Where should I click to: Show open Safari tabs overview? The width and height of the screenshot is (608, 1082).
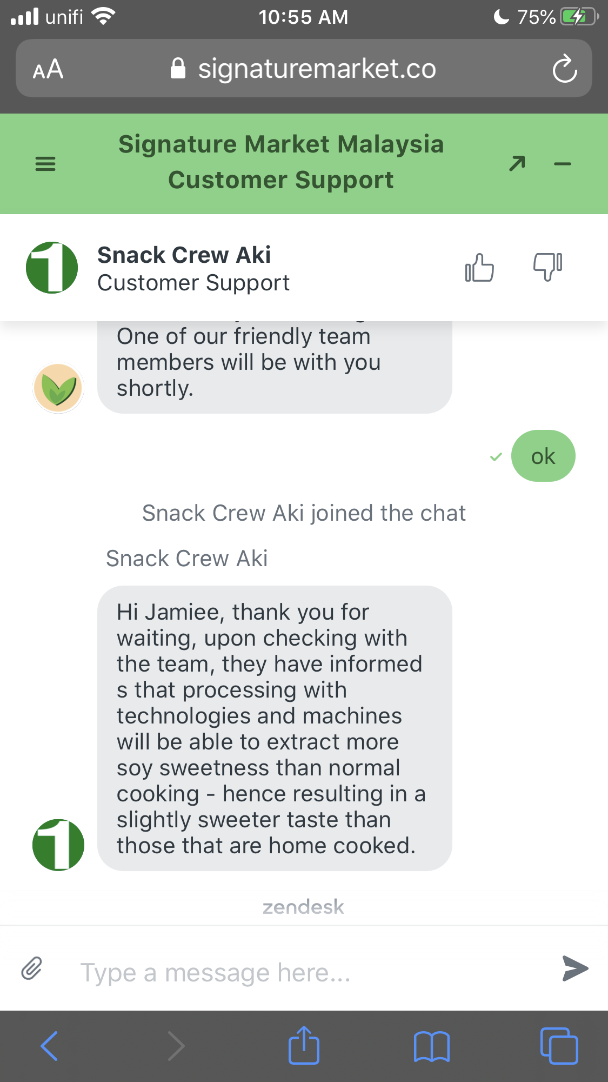[559, 1046]
